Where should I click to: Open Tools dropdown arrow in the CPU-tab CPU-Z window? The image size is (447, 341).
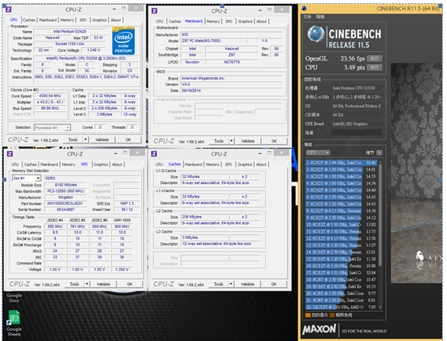[x=85, y=139]
